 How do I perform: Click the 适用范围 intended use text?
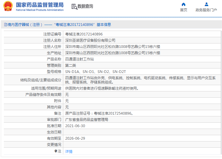pyautogui.click(x=102, y=88)
